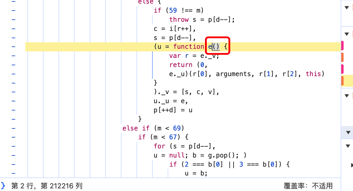Click gutter marker beside 'else if (m < 69)'
This screenshot has height=191, width=353.
(x=14, y=128)
